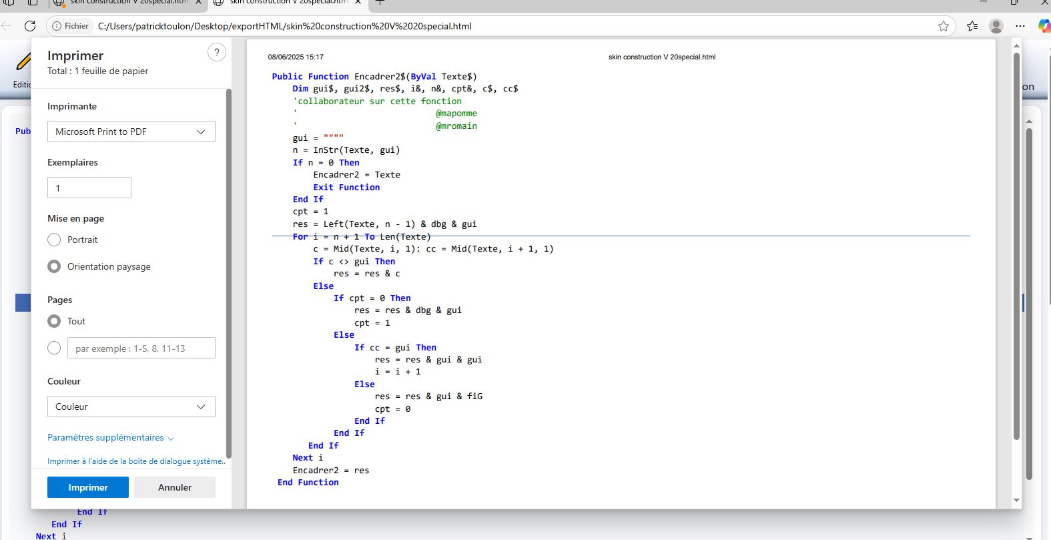Viewport: 1051px width, 540px height.
Task: Click the background page scrollbar on the right edge
Action: tap(1029, 304)
